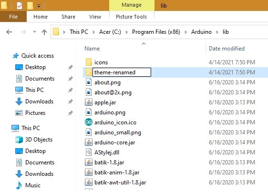The image size is (268, 193).
Task: Select the about.png file icon
Action: [89, 82]
